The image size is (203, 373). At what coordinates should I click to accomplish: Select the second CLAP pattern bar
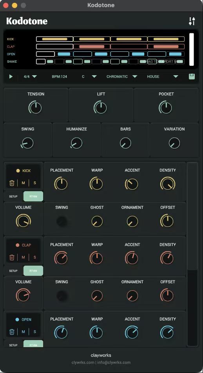pyautogui.click(x=92, y=46)
